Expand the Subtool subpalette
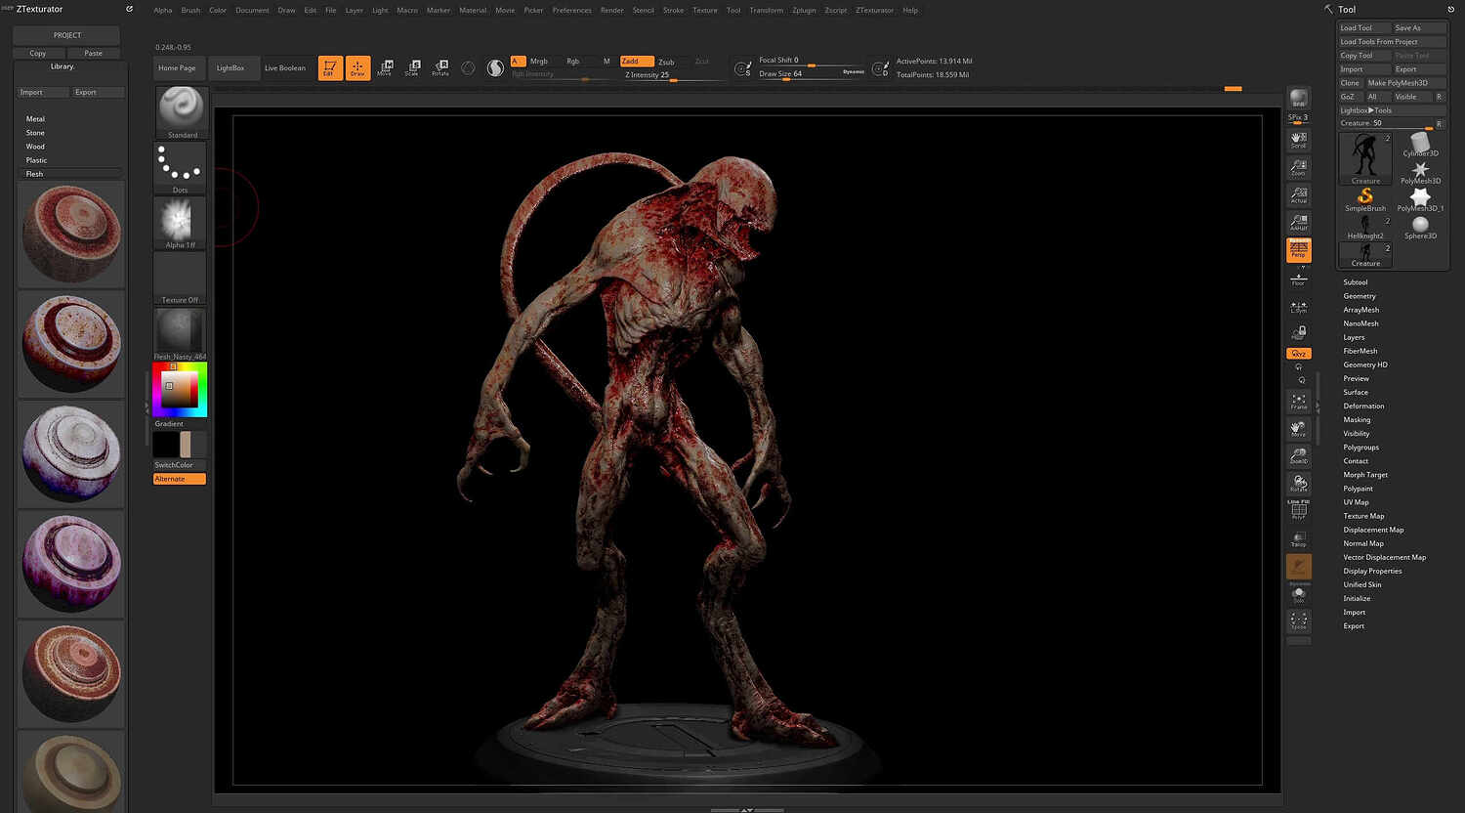1465x813 pixels. click(x=1356, y=281)
